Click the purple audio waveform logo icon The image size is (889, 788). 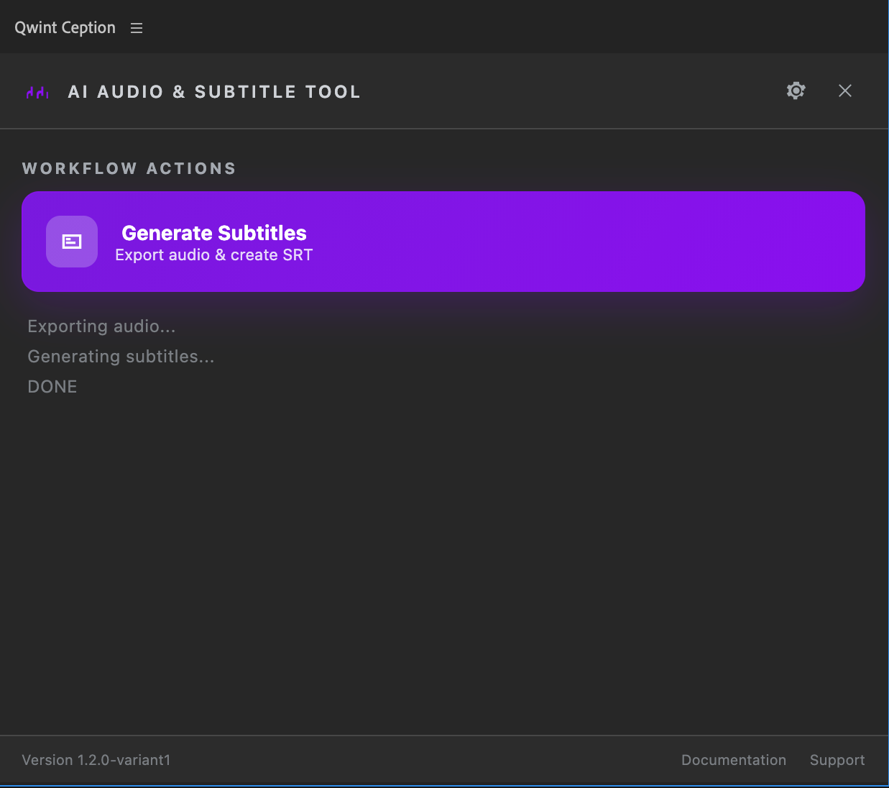(37, 91)
